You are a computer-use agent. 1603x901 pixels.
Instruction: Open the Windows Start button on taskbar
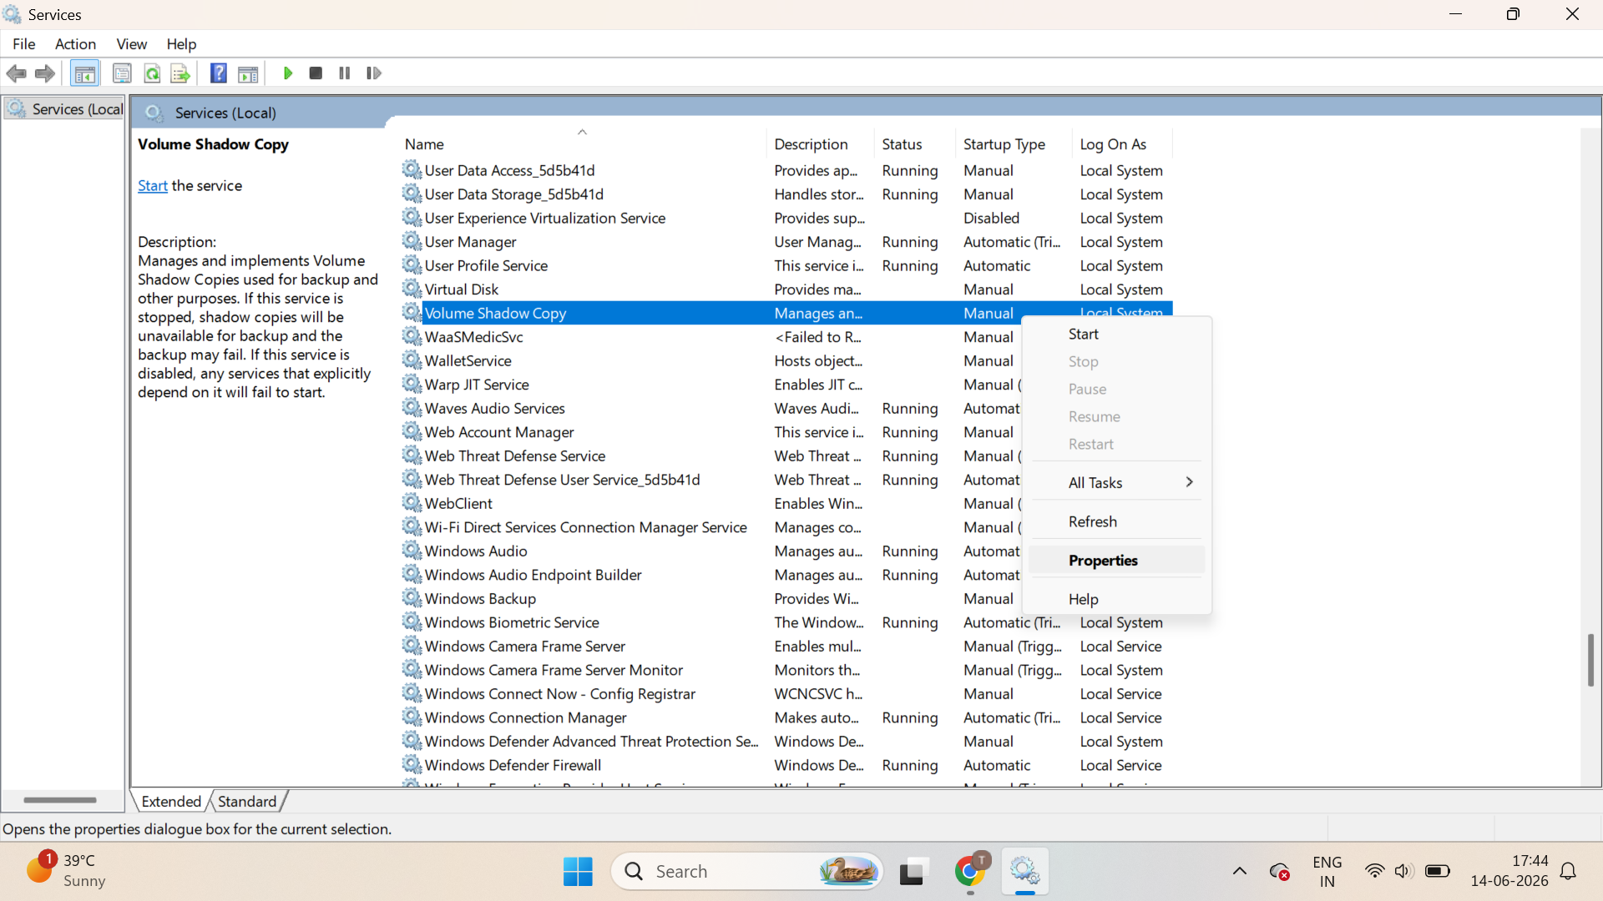578,871
